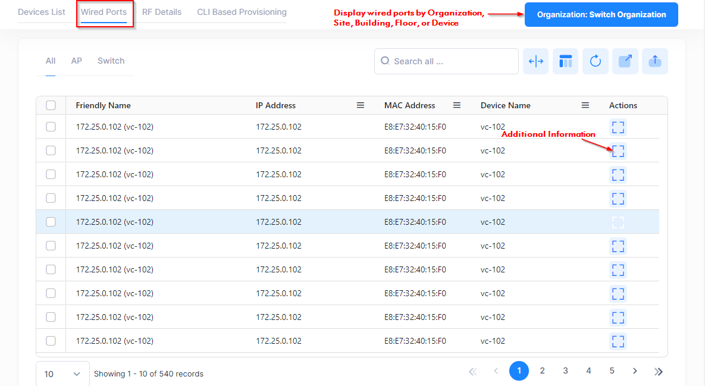Switch to the Devices List tab
The height and width of the screenshot is (386, 705).
42,12
